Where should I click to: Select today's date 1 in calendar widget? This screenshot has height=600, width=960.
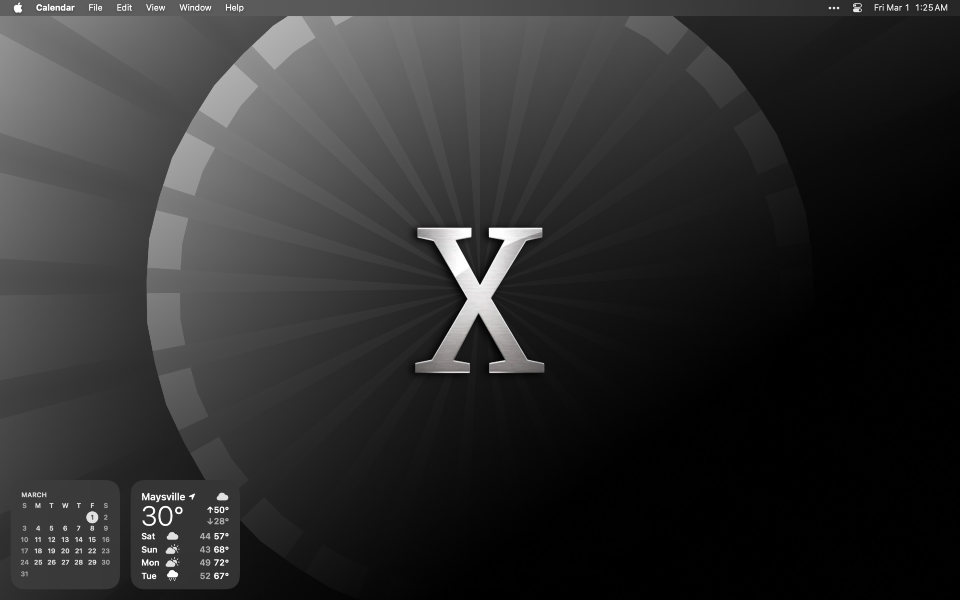(92, 517)
